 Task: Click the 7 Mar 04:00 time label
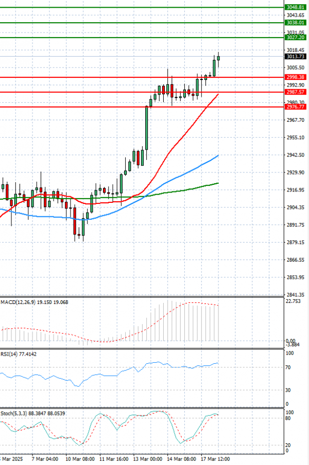(45, 459)
